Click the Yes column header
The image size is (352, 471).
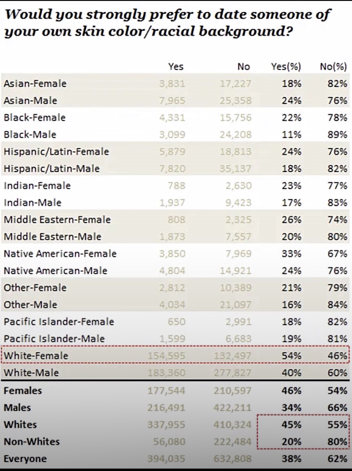[176, 66]
